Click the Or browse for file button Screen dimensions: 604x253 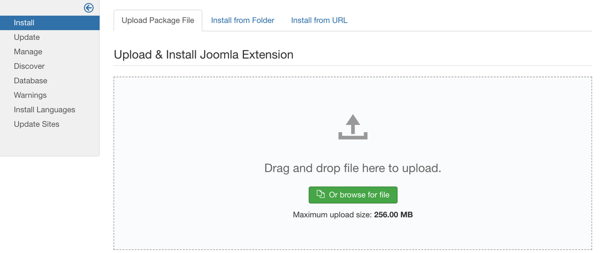pyautogui.click(x=353, y=195)
